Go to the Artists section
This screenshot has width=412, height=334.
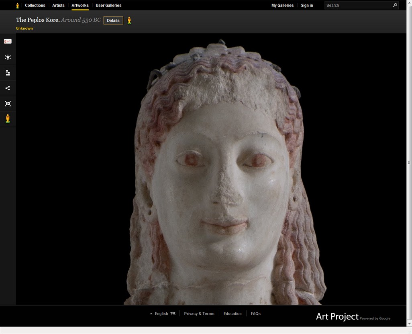click(x=58, y=5)
